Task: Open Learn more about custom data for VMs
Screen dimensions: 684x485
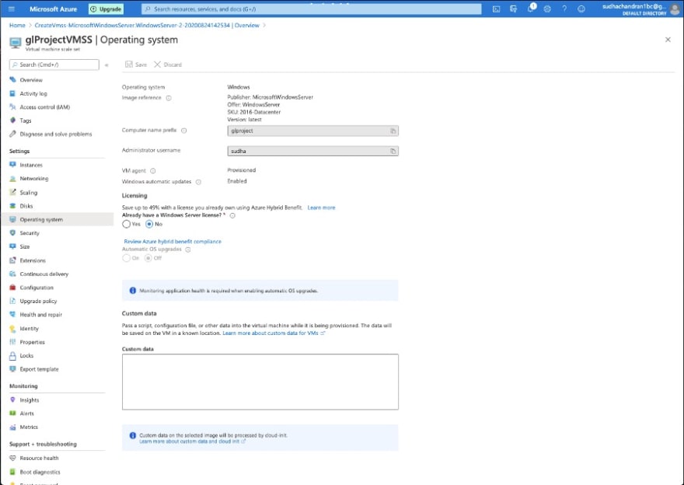Action: (274, 333)
